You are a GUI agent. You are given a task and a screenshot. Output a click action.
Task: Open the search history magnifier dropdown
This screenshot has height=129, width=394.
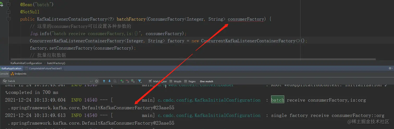click(5, 81)
